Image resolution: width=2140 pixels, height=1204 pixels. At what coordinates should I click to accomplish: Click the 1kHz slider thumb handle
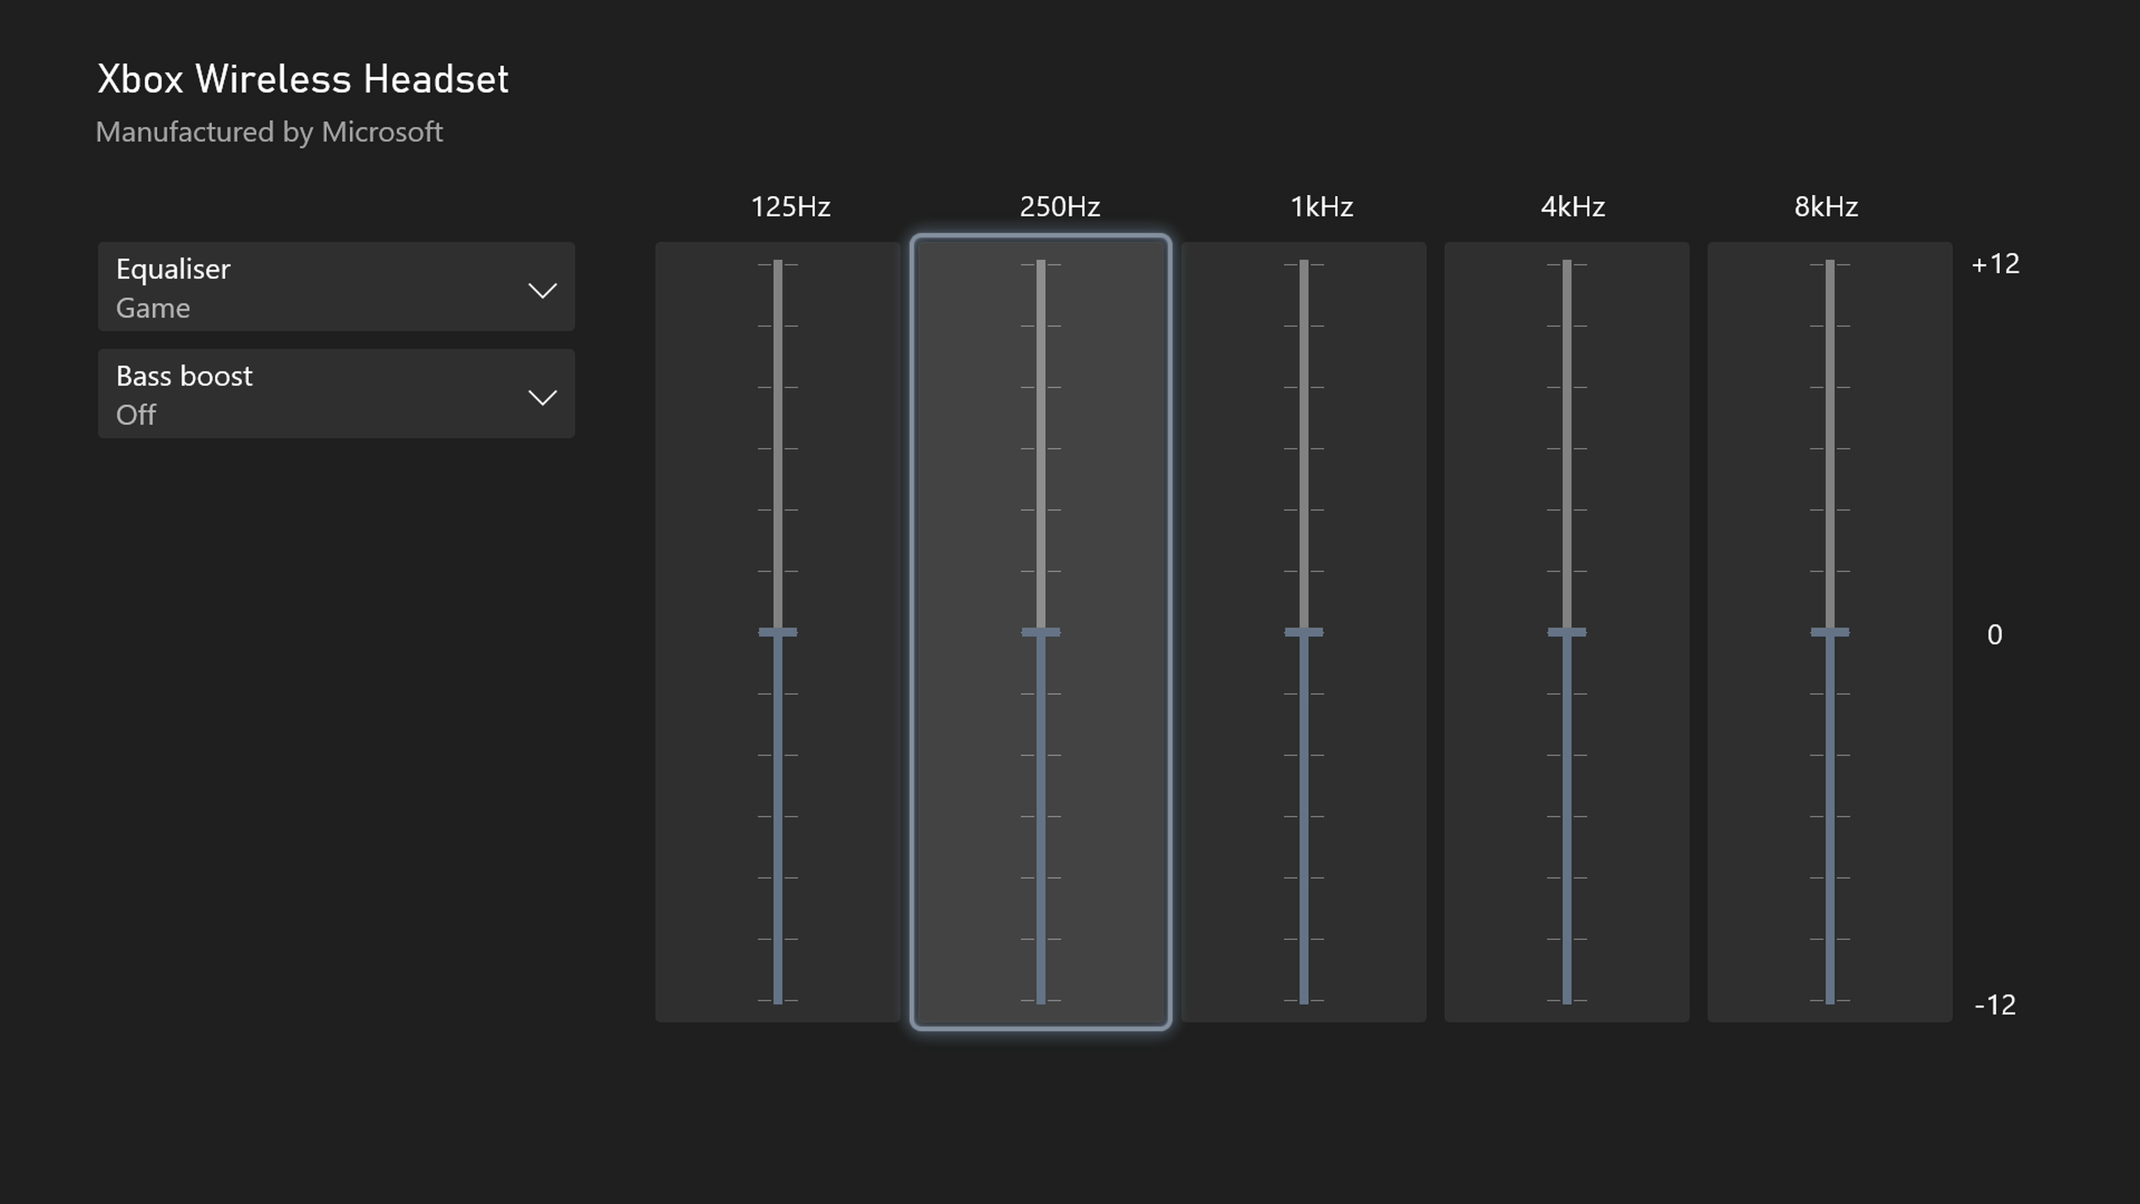coord(1304,632)
